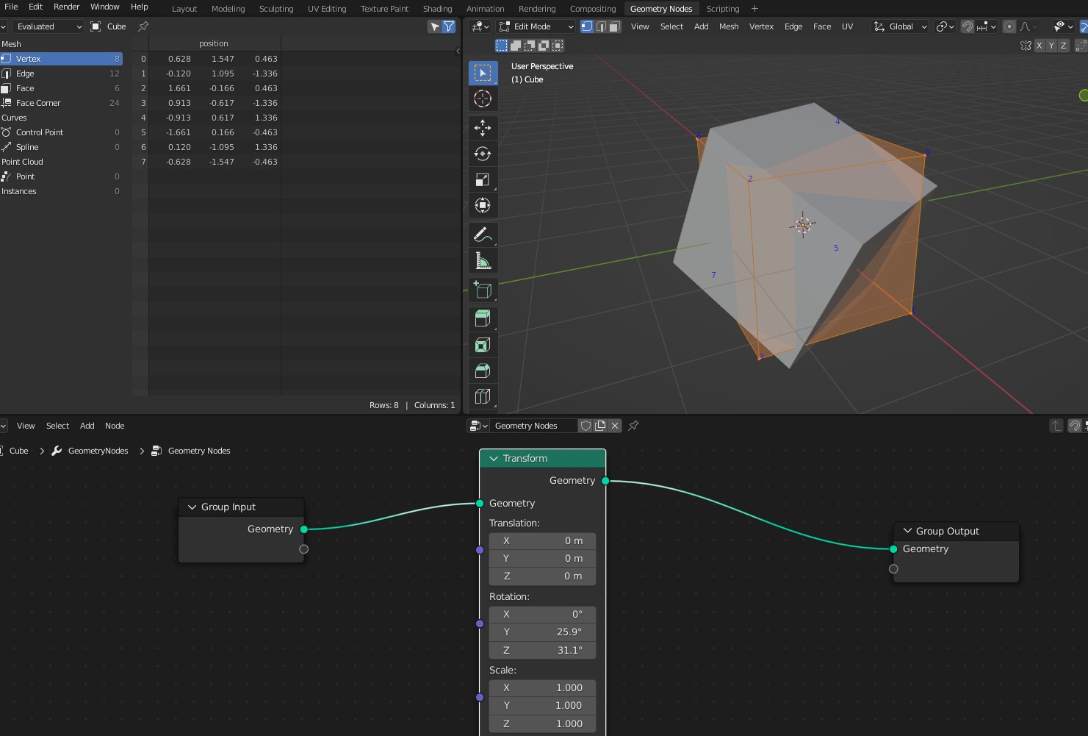1088x736 pixels.
Task: Select the Add Cube tool
Action: (x=483, y=290)
